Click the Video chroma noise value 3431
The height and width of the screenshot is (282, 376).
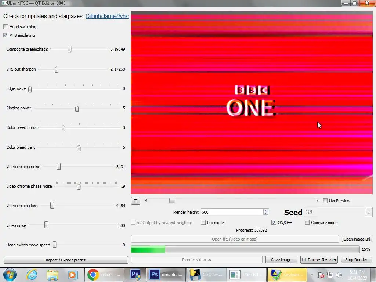click(x=120, y=167)
